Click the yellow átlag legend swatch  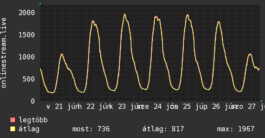click(x=13, y=129)
